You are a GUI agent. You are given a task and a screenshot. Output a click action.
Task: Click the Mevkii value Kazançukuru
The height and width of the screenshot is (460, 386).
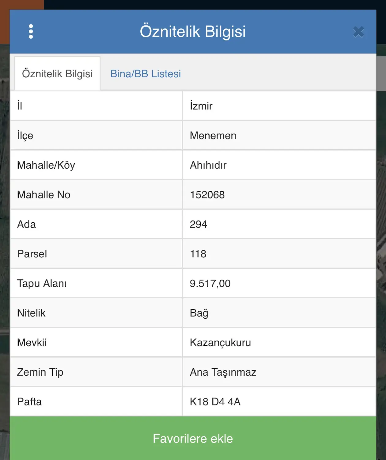[x=221, y=343]
